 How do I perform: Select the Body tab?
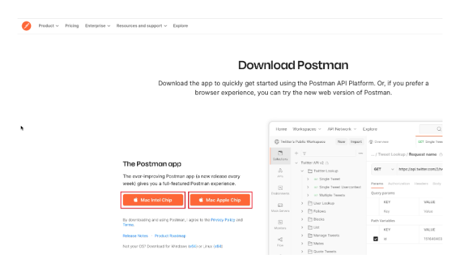tap(436, 184)
